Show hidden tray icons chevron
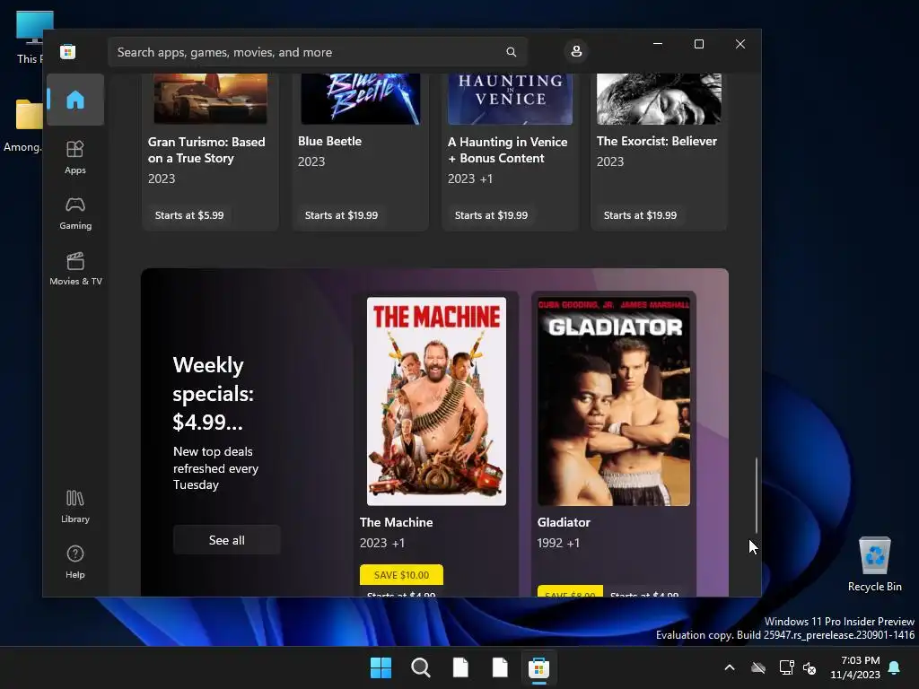Image resolution: width=919 pixels, height=689 pixels. pyautogui.click(x=730, y=667)
